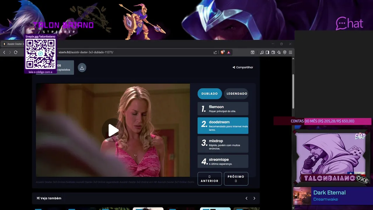
Task: Click the round download icon button
Action: (x=82, y=68)
